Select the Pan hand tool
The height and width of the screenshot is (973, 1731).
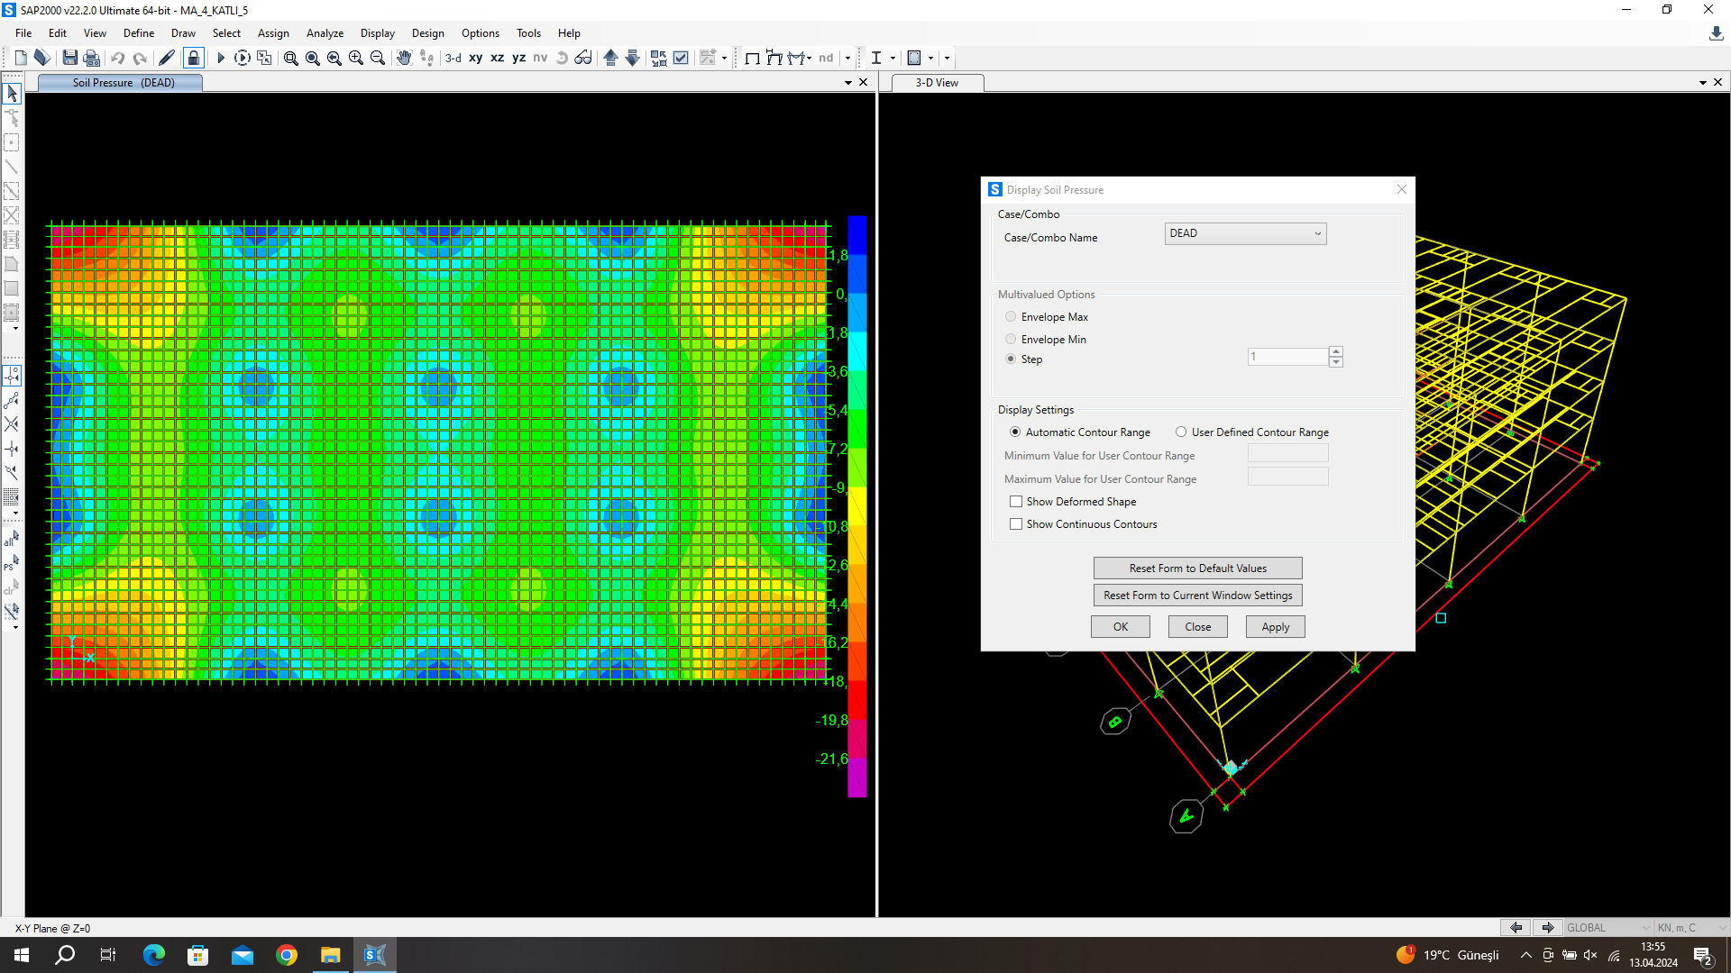403,58
